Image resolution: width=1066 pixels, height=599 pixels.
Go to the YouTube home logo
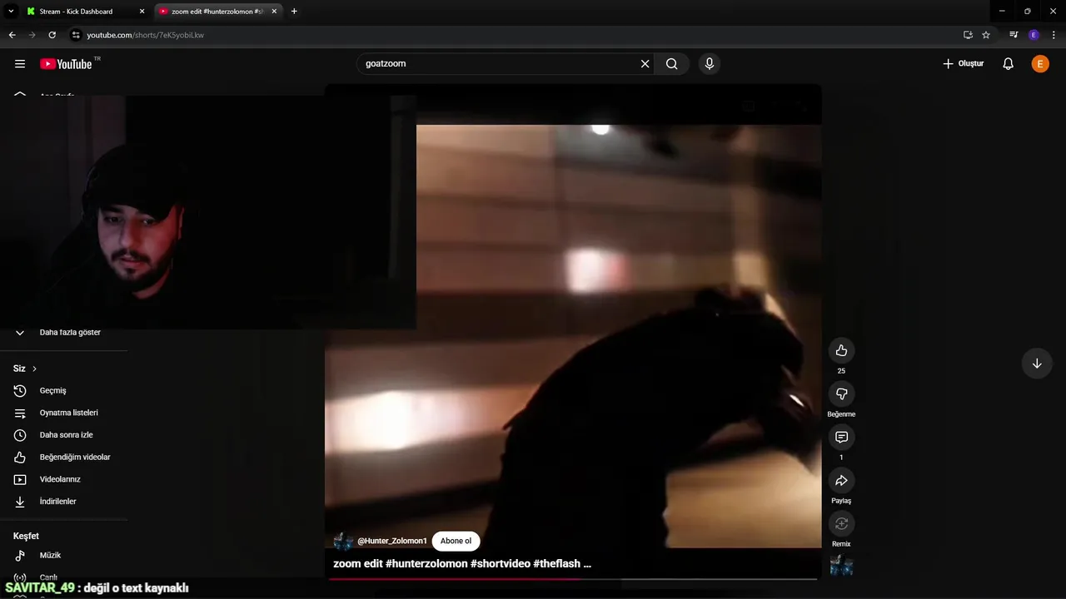point(66,64)
